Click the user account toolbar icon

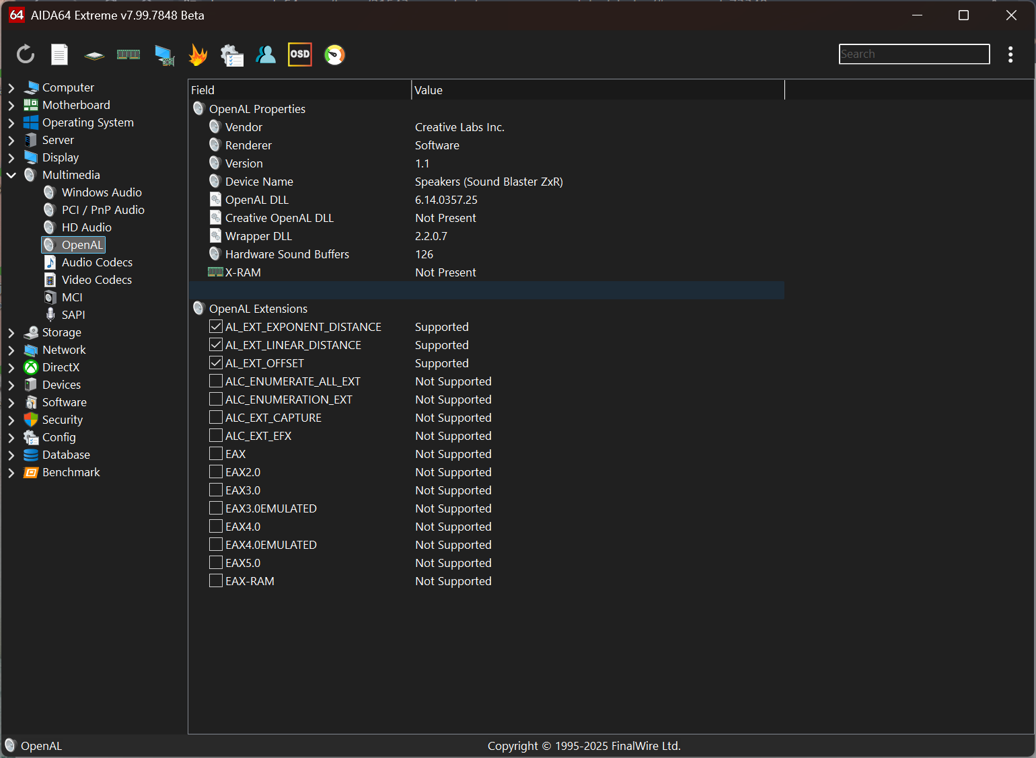click(266, 54)
